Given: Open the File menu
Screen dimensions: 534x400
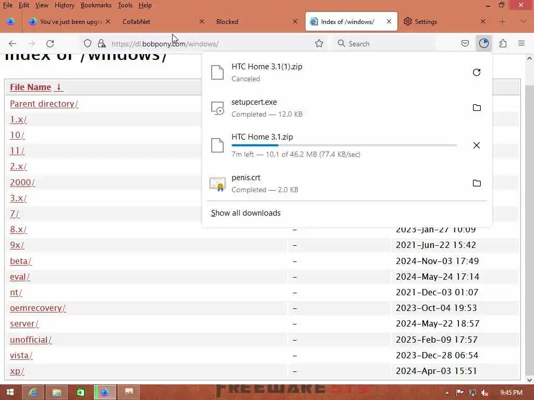Looking at the screenshot, I should (x=7, y=5).
